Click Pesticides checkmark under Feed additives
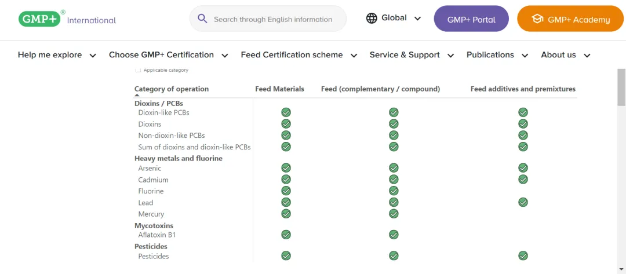 click(523, 255)
